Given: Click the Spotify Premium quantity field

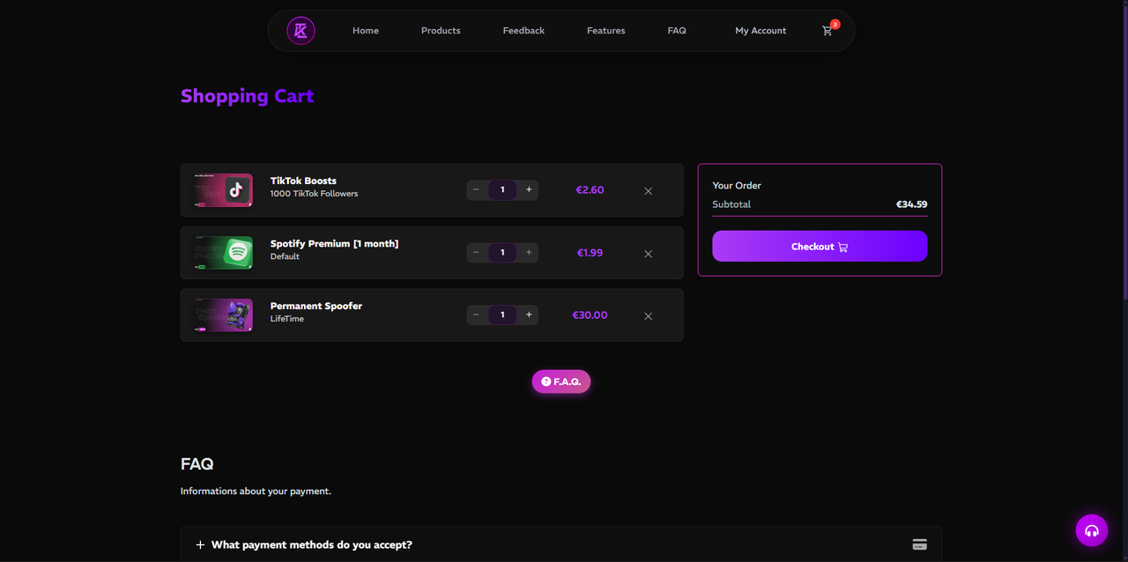Looking at the screenshot, I should 502,253.
